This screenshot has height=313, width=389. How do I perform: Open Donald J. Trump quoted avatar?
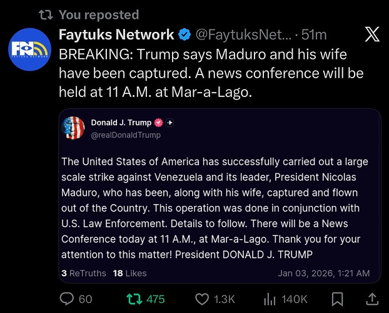click(x=74, y=128)
